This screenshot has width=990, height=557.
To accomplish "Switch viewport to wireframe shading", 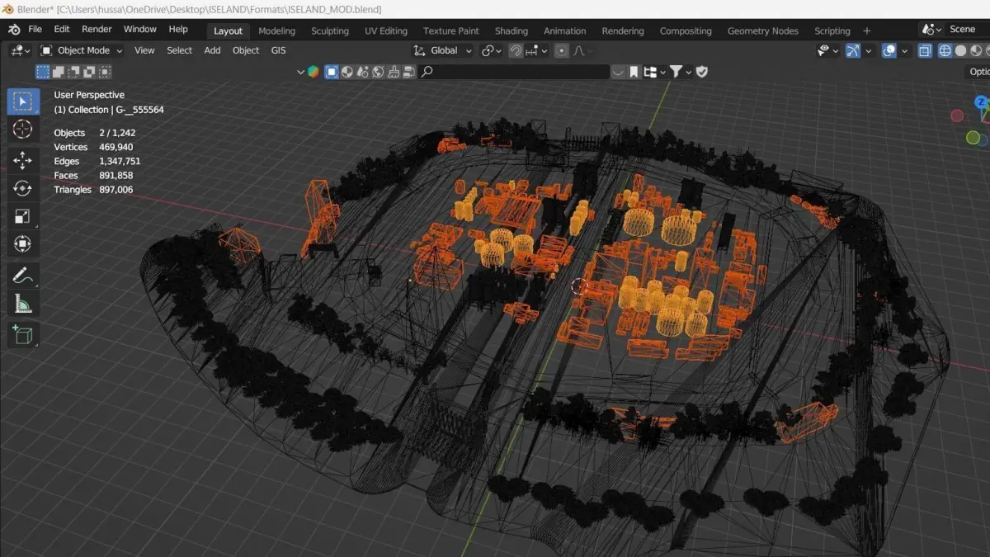I will (944, 50).
